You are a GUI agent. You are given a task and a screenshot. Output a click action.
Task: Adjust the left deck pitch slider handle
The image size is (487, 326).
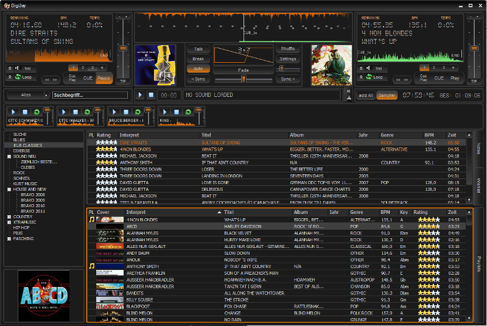(x=123, y=49)
